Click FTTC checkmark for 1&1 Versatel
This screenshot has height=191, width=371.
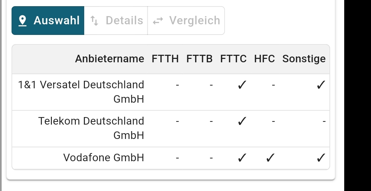(242, 85)
